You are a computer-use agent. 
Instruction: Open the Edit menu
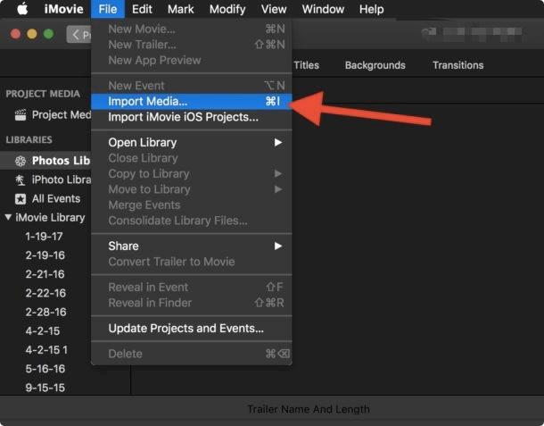(142, 10)
